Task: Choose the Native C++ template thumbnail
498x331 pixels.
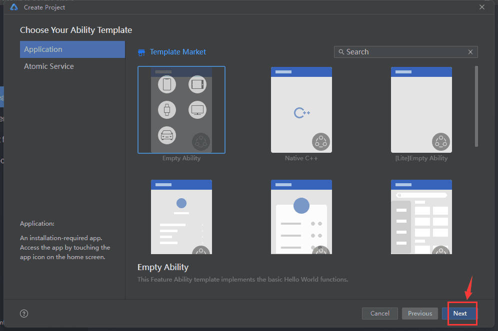Action: [x=301, y=110]
